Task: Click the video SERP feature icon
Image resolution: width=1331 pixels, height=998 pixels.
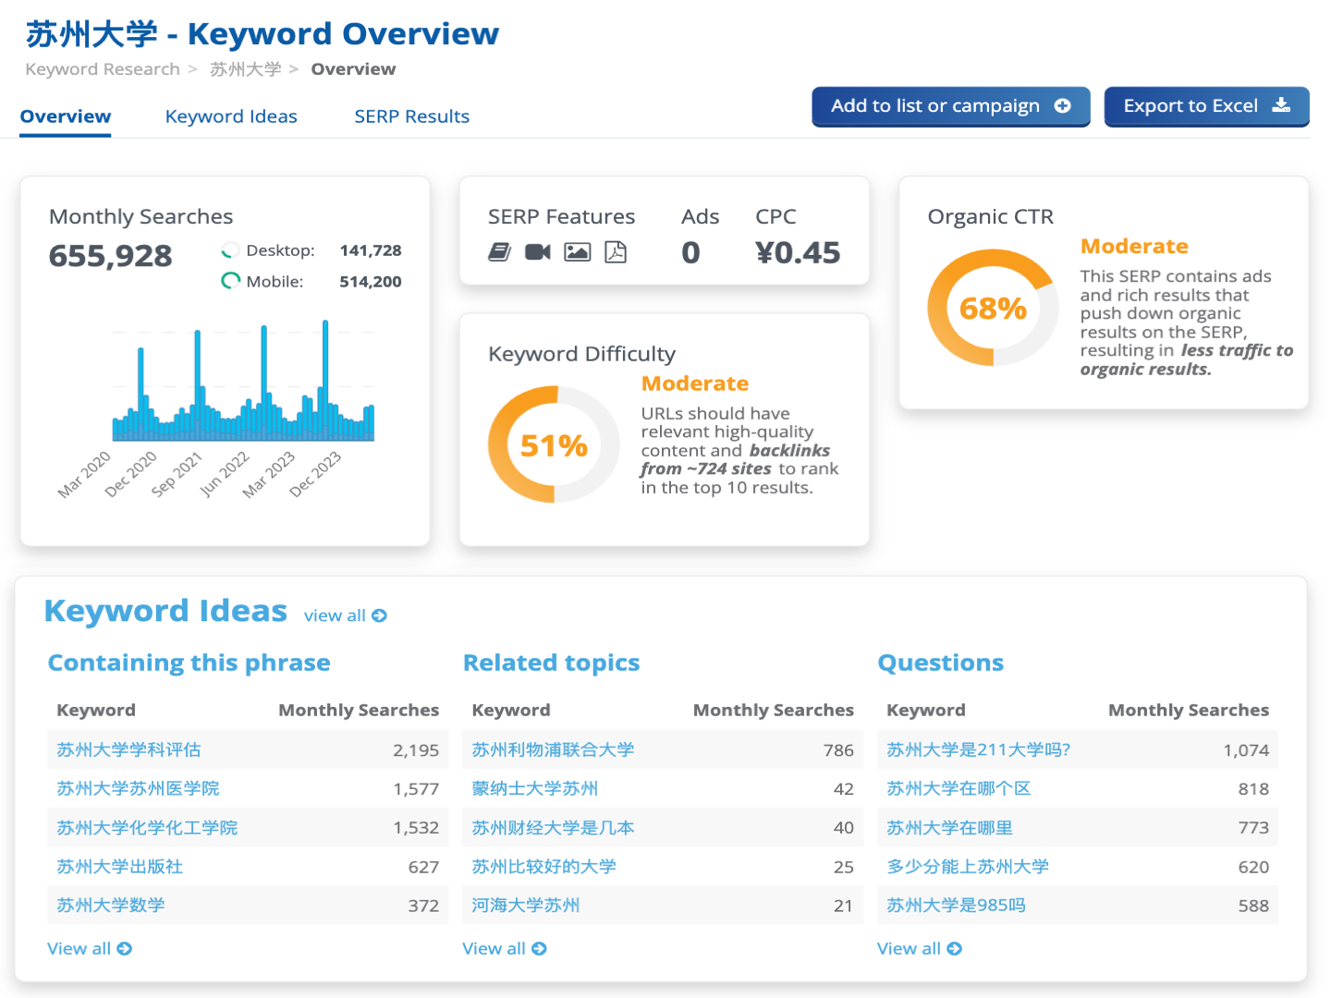Action: [x=538, y=252]
